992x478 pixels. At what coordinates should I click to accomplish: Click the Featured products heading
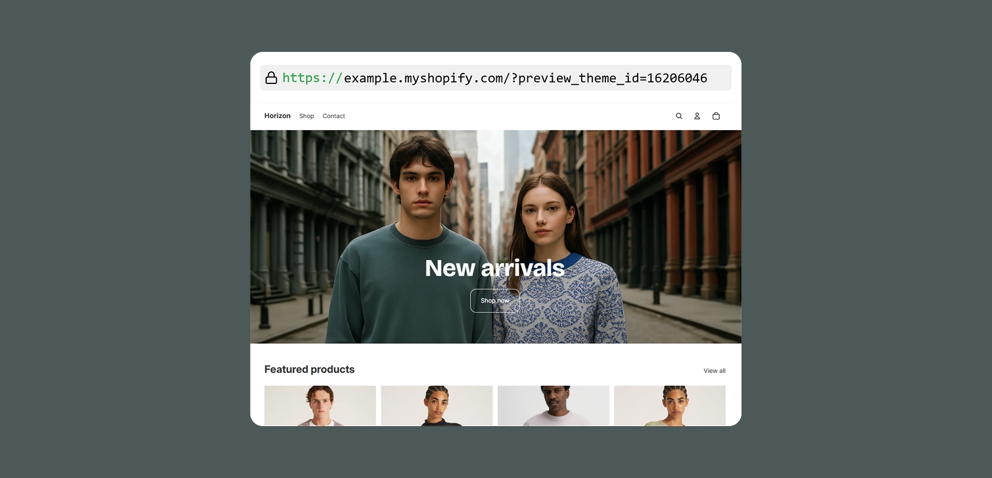[309, 369]
